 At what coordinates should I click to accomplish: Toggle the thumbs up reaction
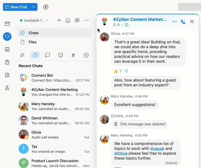pos(117,71)
